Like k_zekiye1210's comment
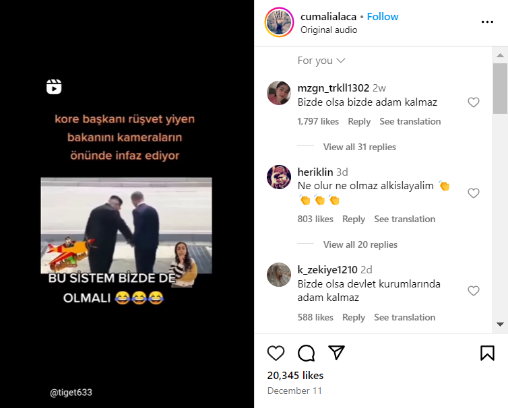This screenshot has width=508, height=408. tap(474, 291)
